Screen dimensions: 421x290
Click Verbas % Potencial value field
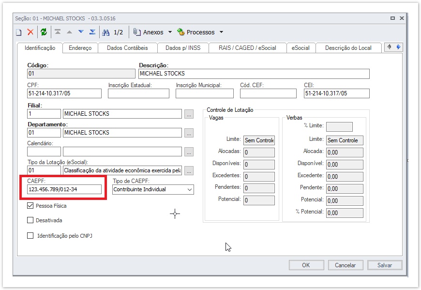[x=345, y=213]
